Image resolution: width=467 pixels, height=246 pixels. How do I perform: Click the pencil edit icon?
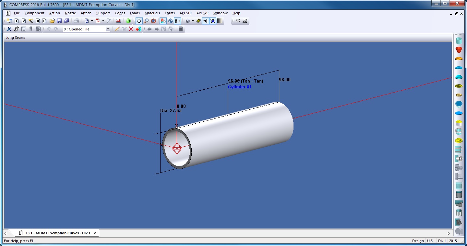117,29
